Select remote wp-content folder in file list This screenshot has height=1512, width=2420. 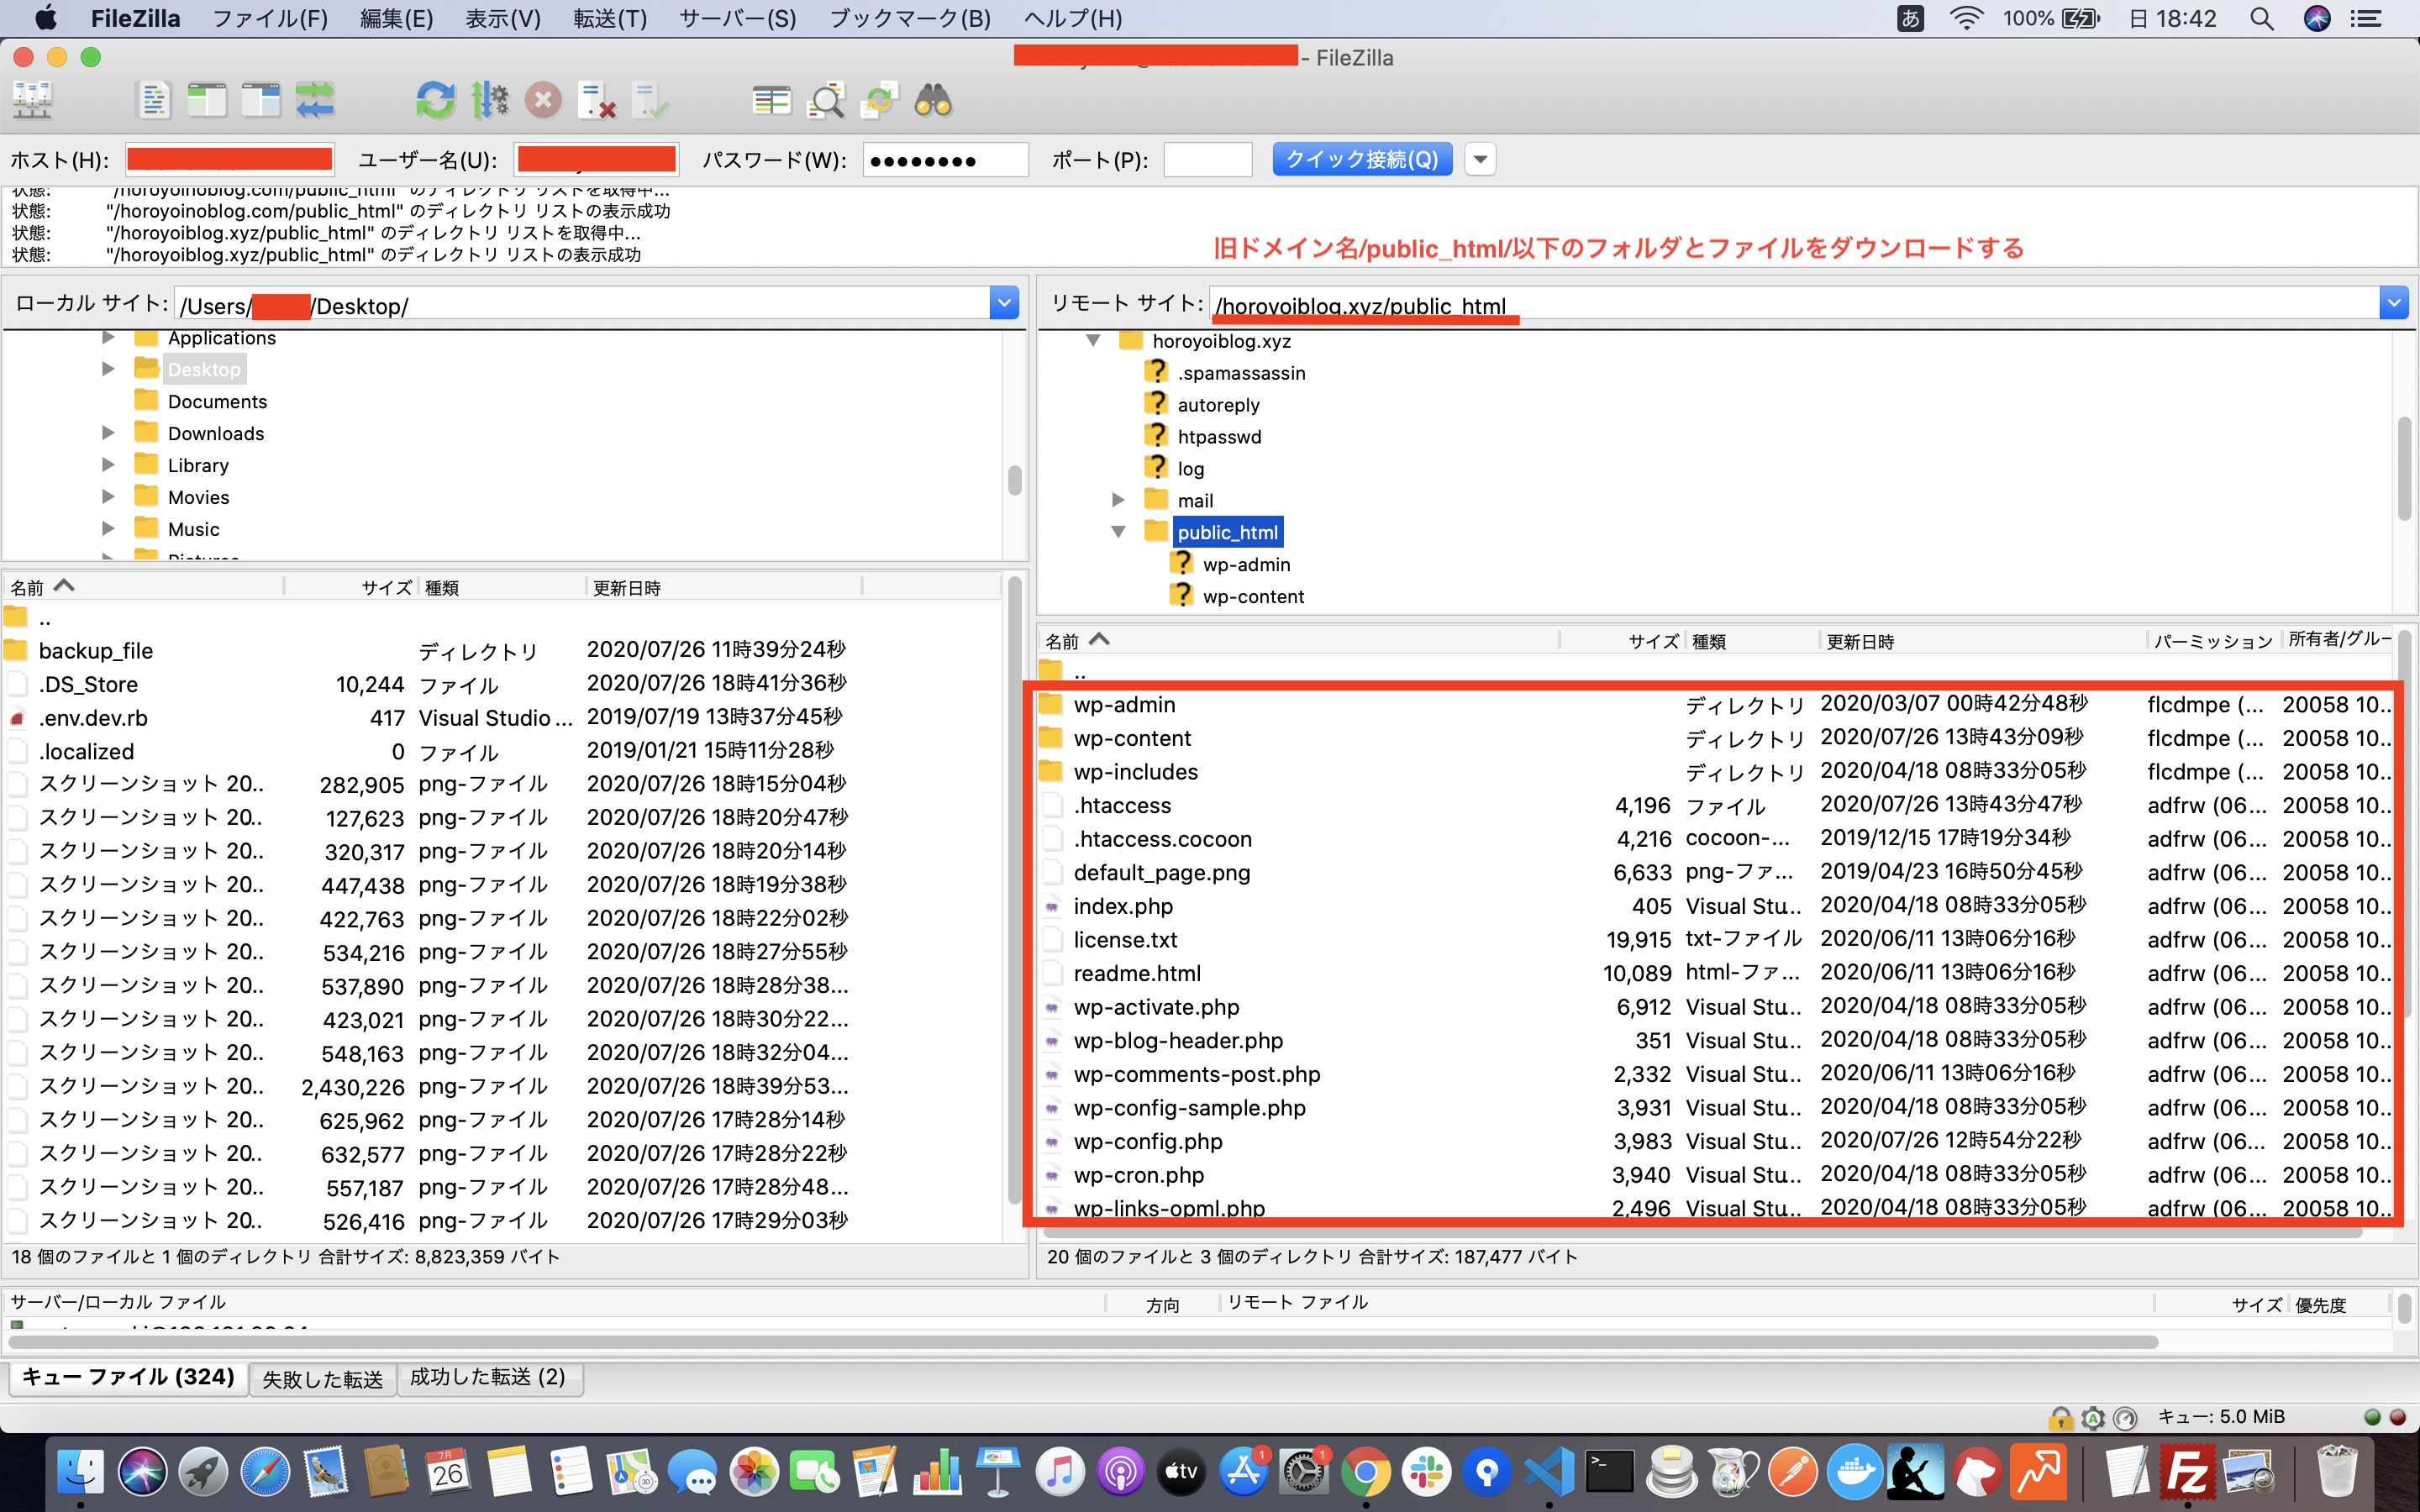[x=1714, y=738]
